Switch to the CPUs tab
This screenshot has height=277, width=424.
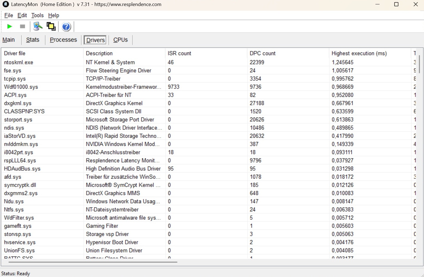click(x=120, y=40)
